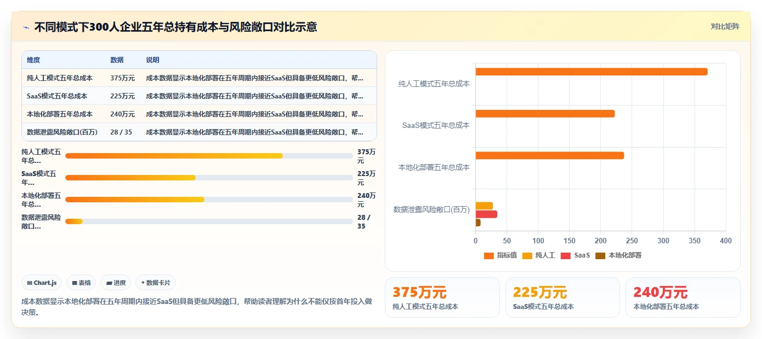Select table cell 纯人工模式五年总成本
Viewport: 762px width, 339px height.
[60, 78]
